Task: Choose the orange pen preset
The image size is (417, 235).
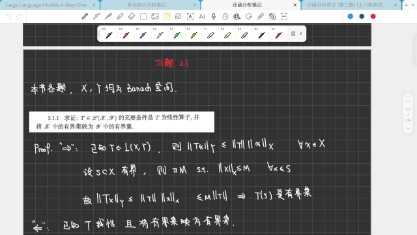Action: click(194, 34)
